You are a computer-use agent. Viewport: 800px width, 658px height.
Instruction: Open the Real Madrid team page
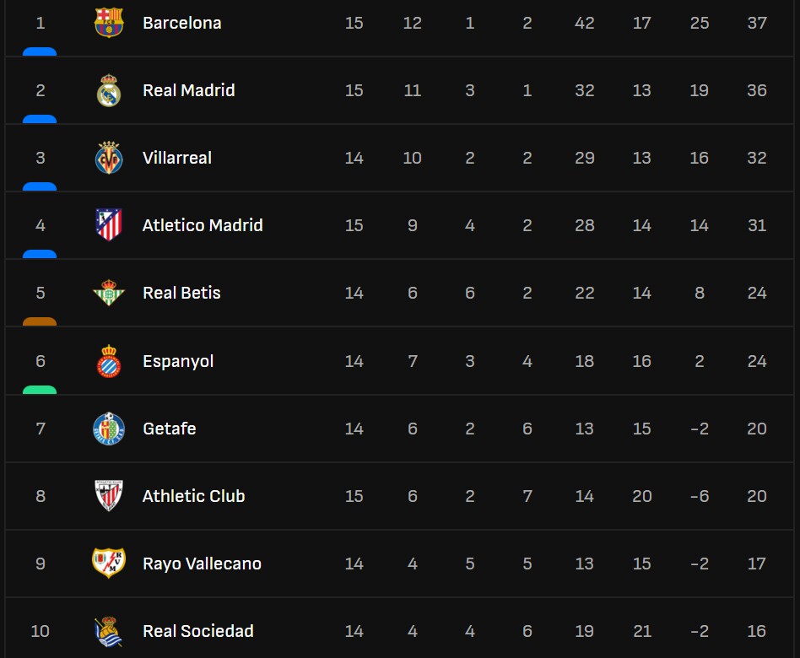click(x=188, y=90)
